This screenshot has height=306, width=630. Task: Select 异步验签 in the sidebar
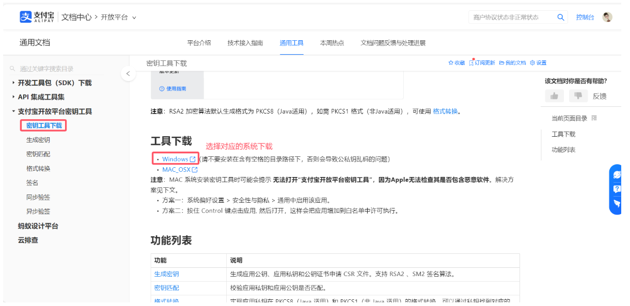[x=38, y=212]
